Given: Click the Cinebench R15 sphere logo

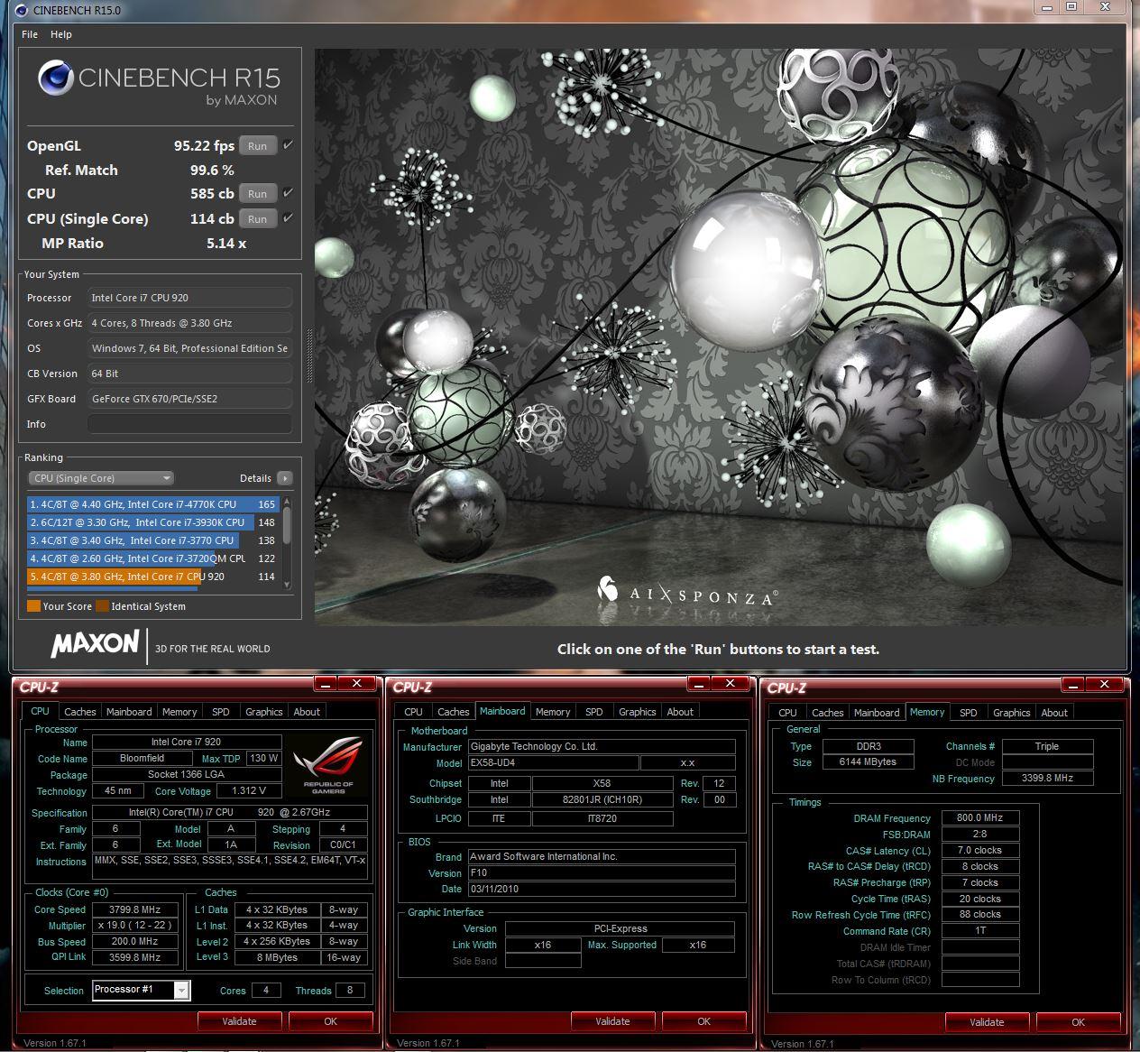Looking at the screenshot, I should pos(55,78).
